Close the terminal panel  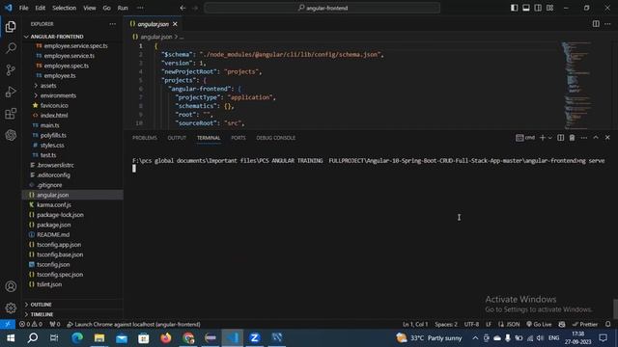[x=607, y=138]
